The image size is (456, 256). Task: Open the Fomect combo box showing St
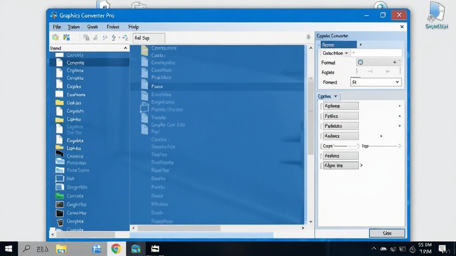[376, 82]
